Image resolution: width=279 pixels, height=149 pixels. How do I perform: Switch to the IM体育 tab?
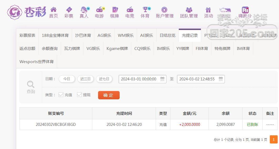click(x=243, y=49)
